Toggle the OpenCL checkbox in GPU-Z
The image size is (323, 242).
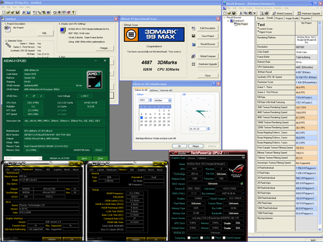tap(189, 238)
